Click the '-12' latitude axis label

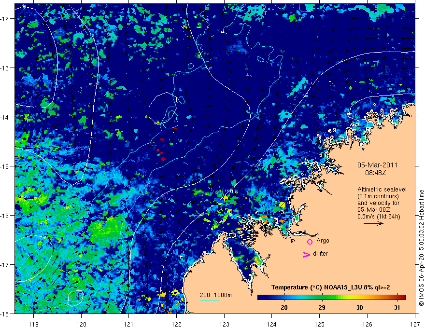5,19
